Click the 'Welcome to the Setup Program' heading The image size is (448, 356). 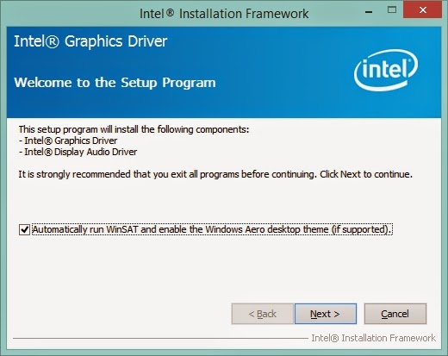tap(115, 83)
